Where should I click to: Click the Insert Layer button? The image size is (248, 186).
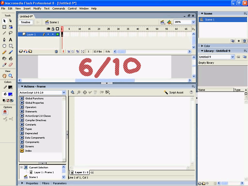[21, 51]
